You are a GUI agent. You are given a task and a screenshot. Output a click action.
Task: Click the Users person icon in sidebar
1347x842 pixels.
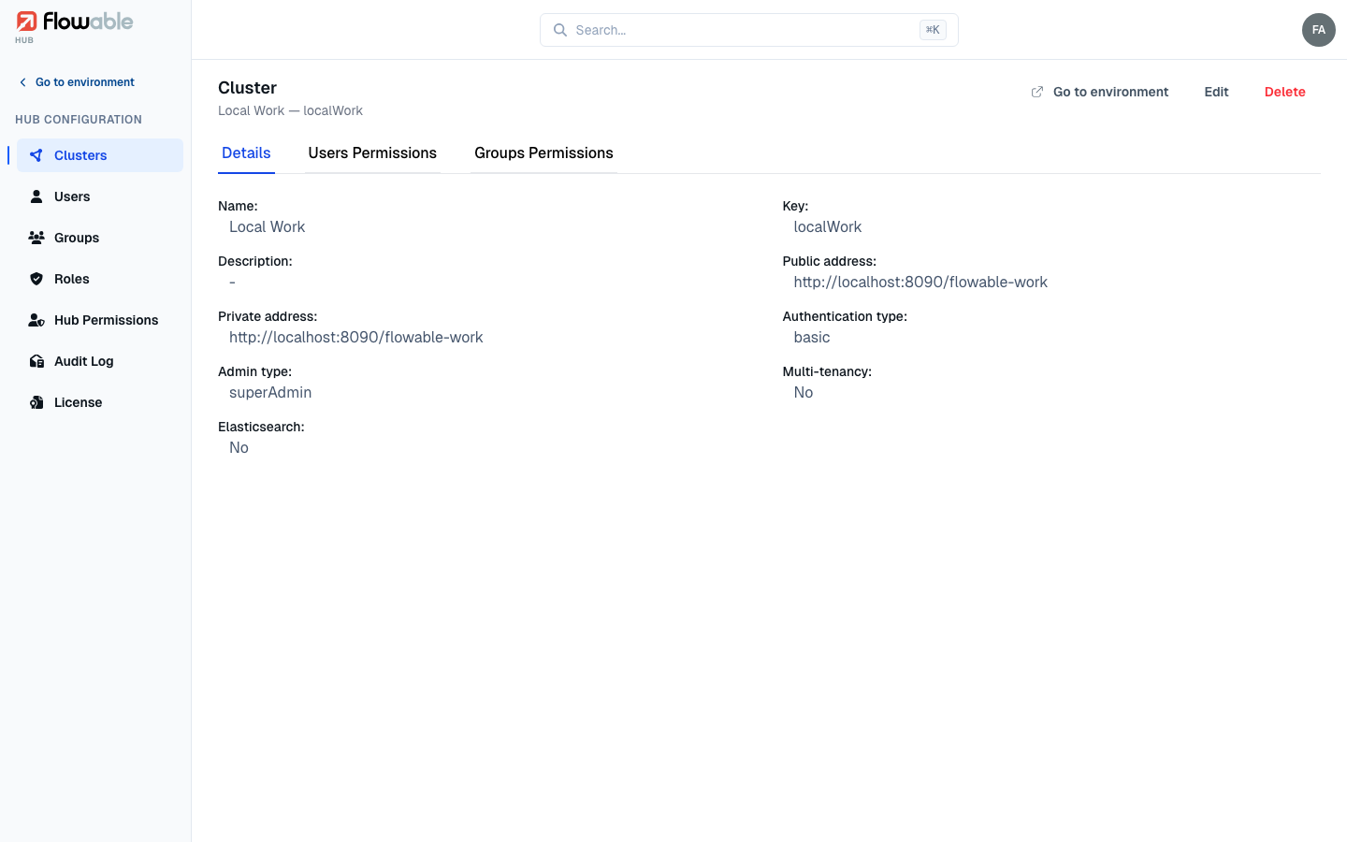(36, 196)
